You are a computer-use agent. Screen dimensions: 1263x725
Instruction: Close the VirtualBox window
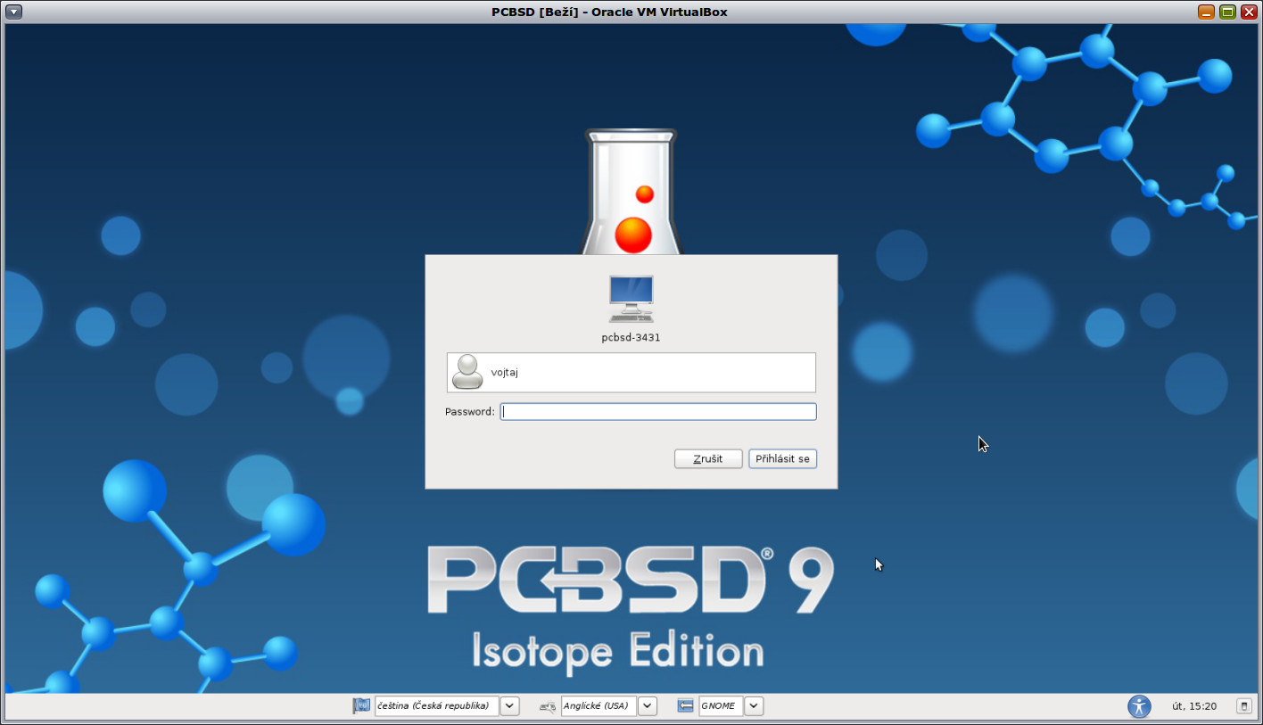click(1249, 12)
